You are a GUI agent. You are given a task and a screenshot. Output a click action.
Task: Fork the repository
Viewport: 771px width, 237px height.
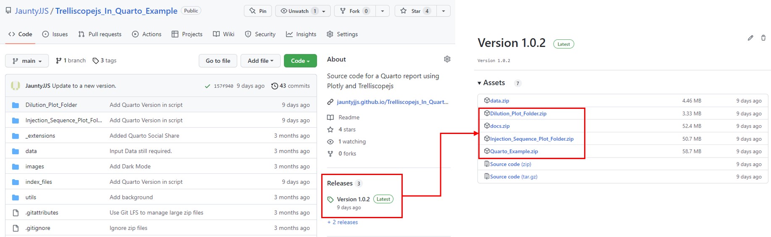coord(355,11)
